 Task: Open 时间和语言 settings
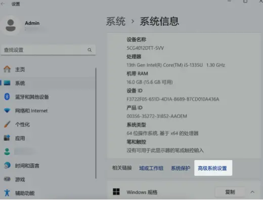pyautogui.click(x=48, y=166)
